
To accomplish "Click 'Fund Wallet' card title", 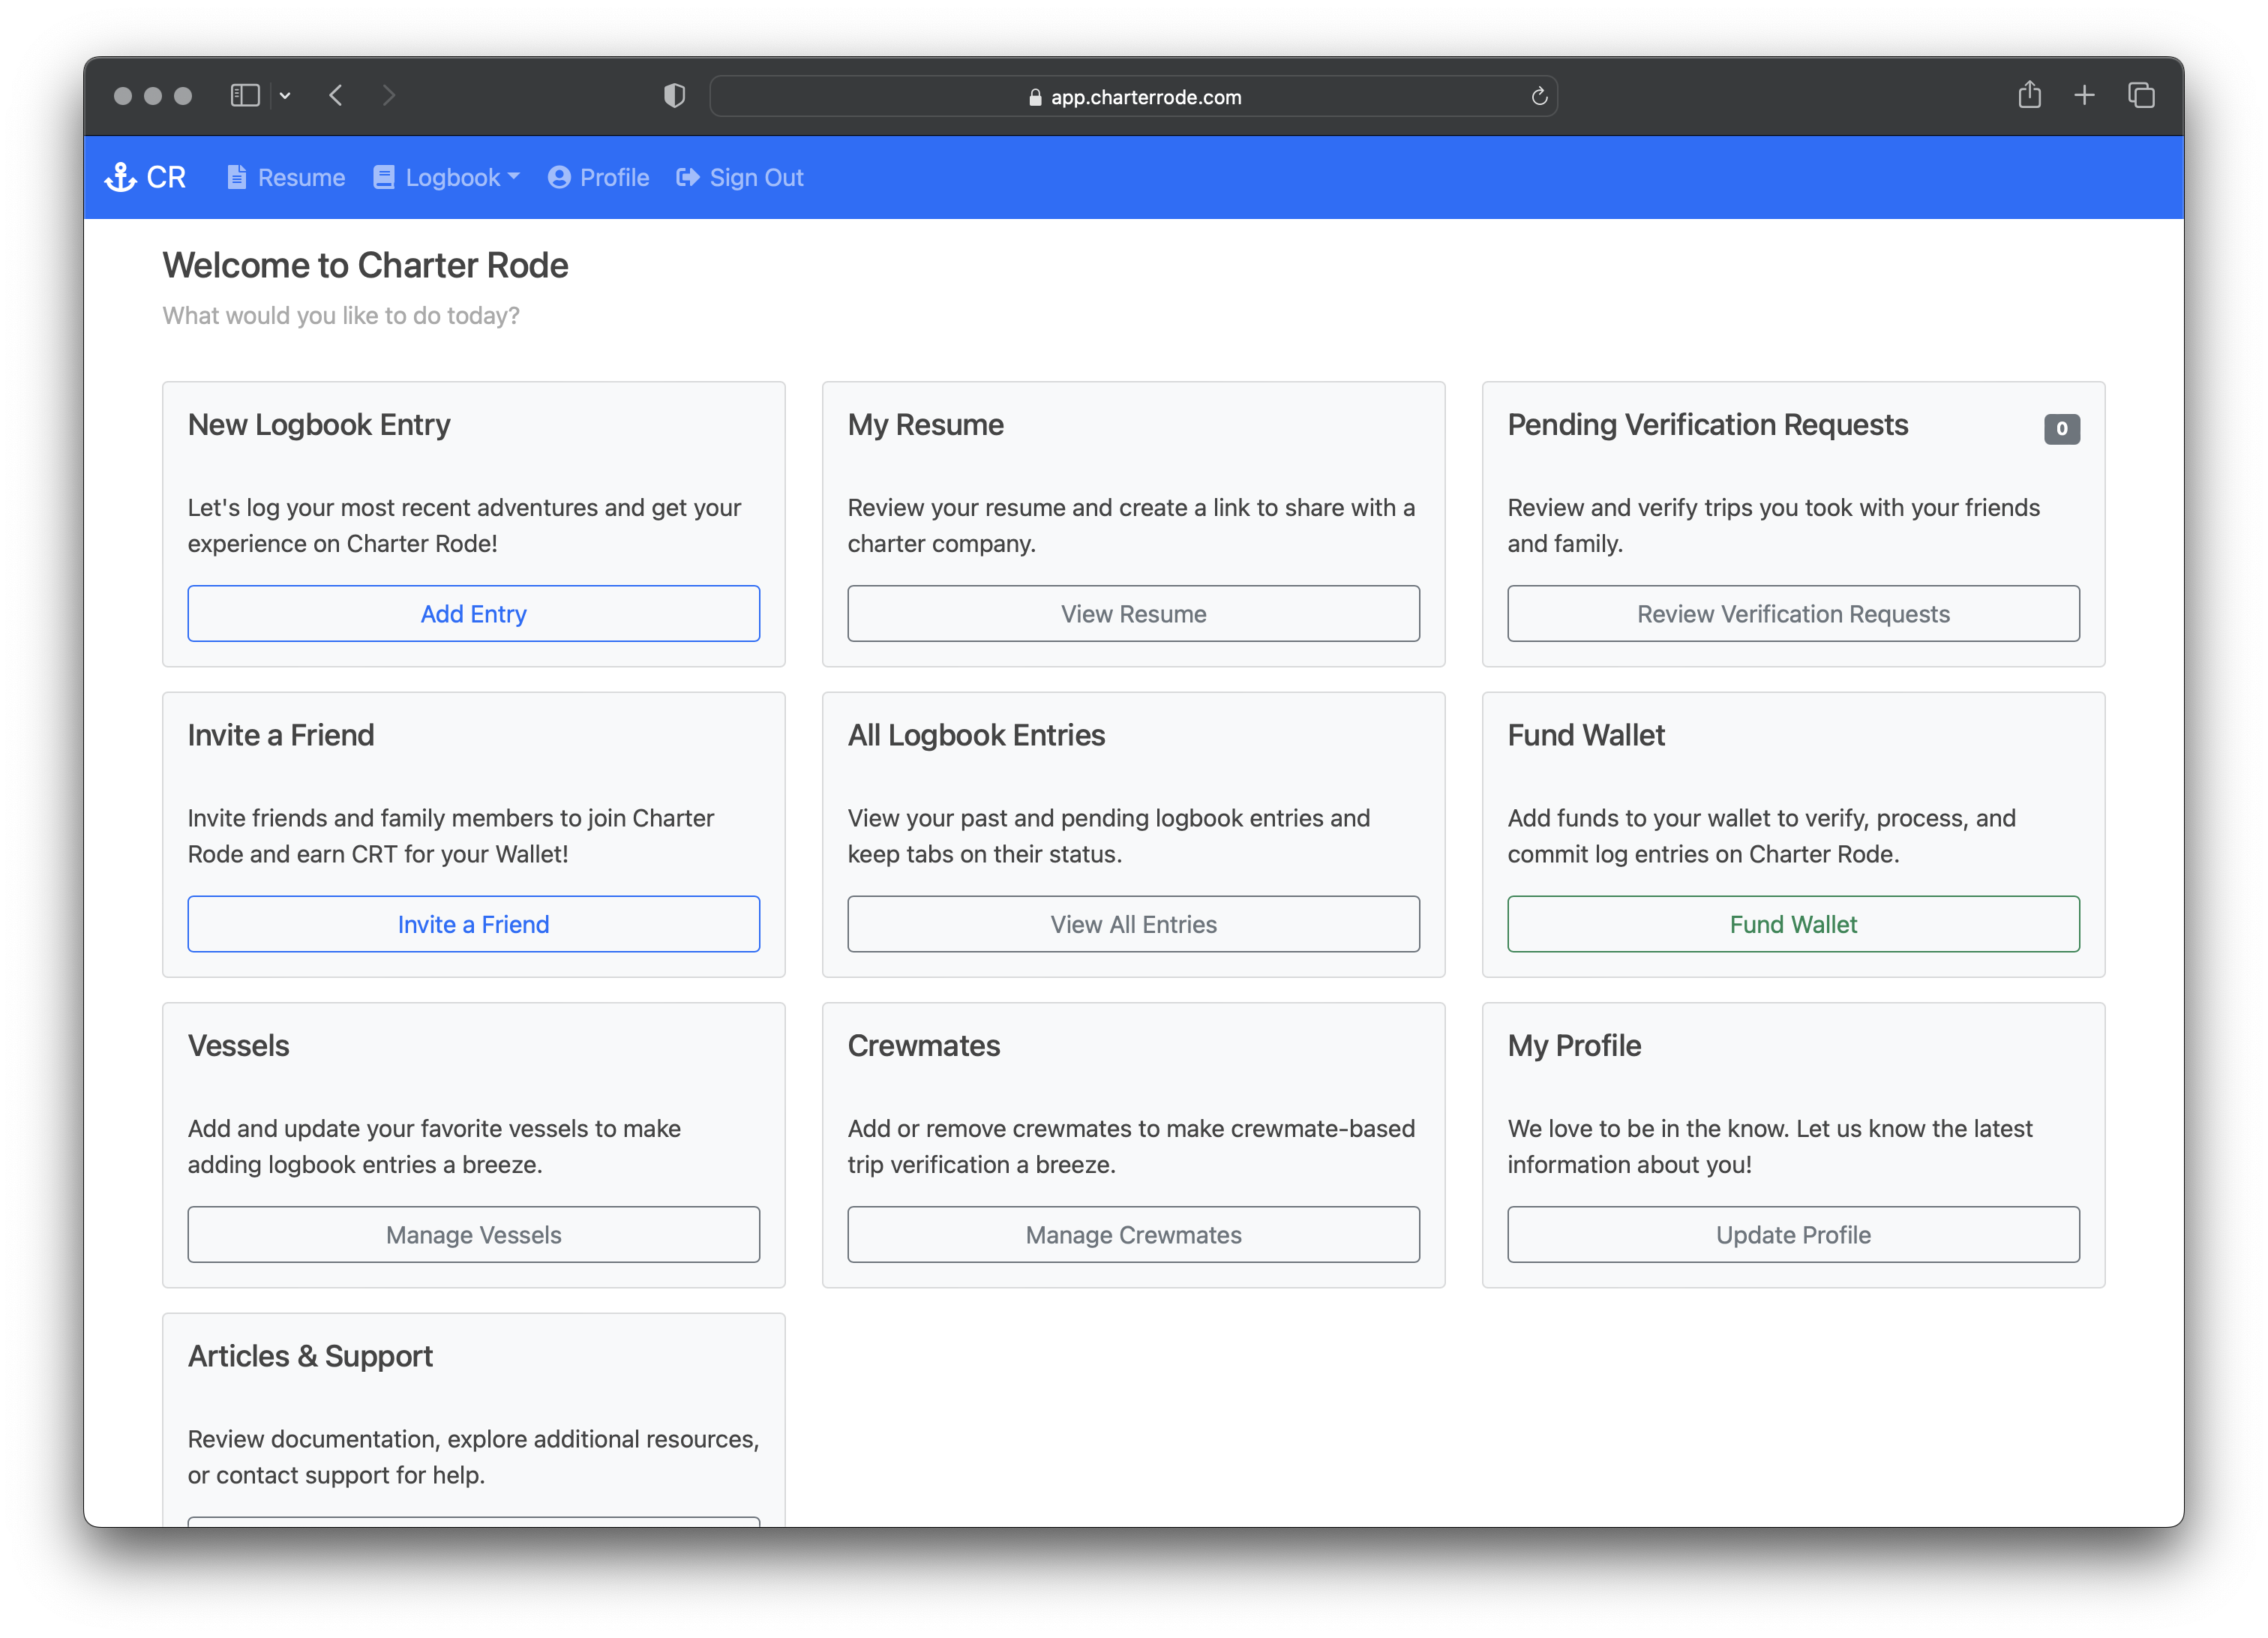I will pos(1586,735).
